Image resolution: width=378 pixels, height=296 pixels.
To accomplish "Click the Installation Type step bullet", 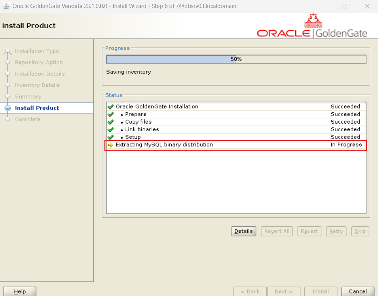I will click(x=8, y=51).
